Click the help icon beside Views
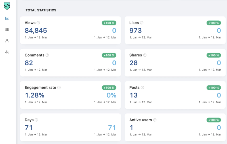Image resolution: width=227 pixels, height=144 pixels. (x=38, y=23)
